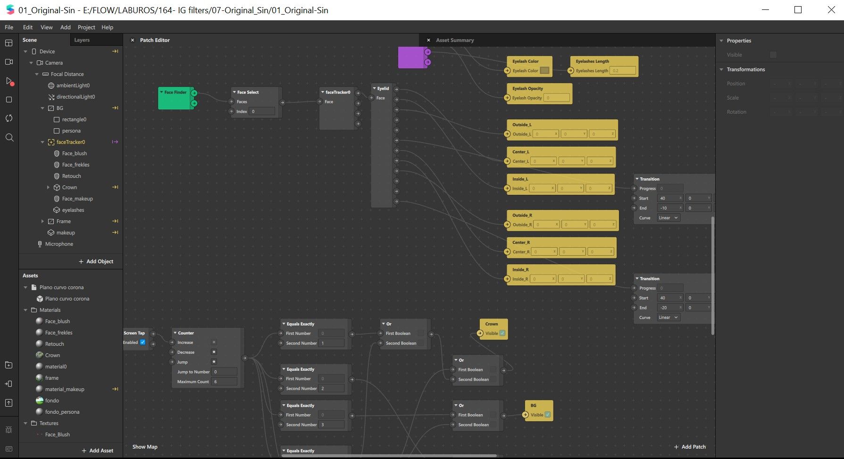
Task: Open the Project menu
Action: point(86,27)
